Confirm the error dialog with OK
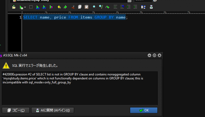The height and width of the screenshot is (117, 205). [x=144, y=110]
